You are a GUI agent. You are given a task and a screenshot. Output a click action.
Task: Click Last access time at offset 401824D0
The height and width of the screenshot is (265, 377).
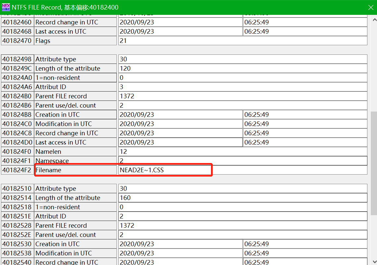point(305,142)
